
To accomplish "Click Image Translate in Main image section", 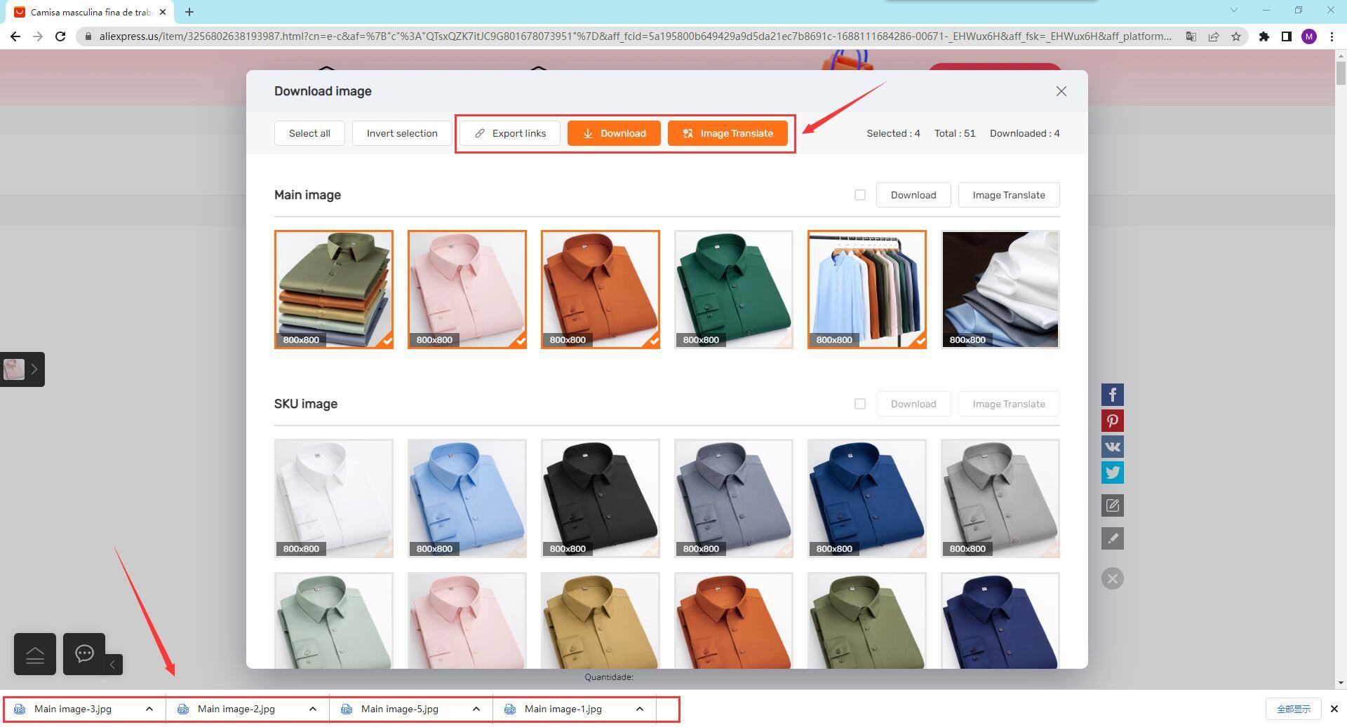I will pyautogui.click(x=1009, y=195).
